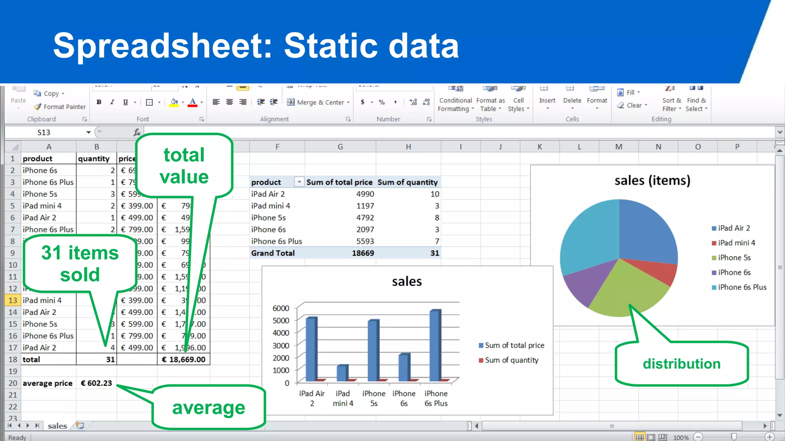Open the Clear dropdown
Viewport: 785px width, 441px height.
click(632, 105)
